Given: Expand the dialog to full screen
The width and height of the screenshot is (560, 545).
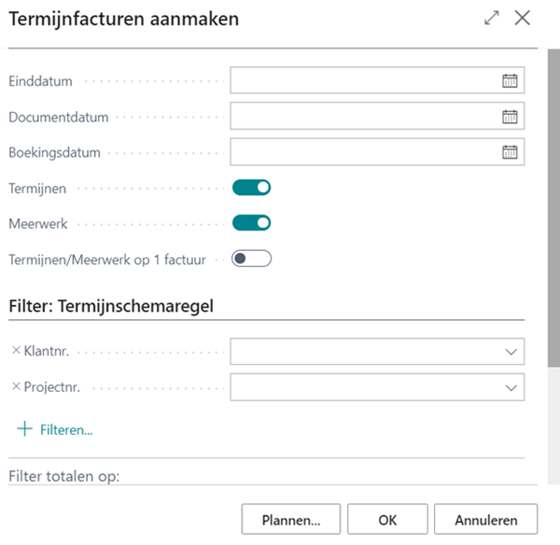Looking at the screenshot, I should (492, 18).
